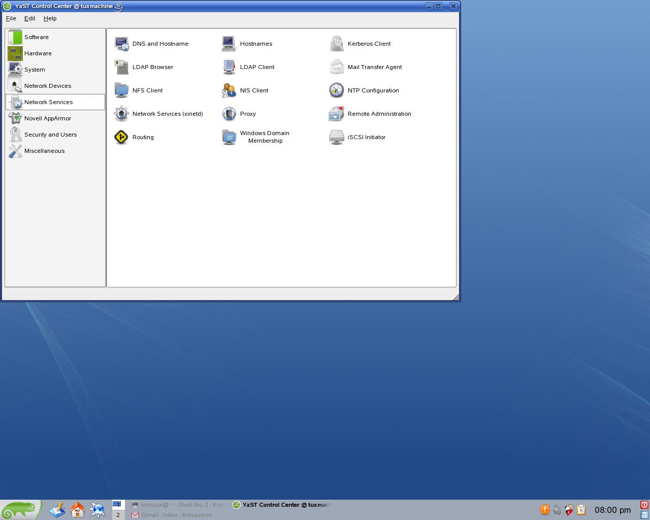Select the Security and Users category icon

click(x=15, y=135)
